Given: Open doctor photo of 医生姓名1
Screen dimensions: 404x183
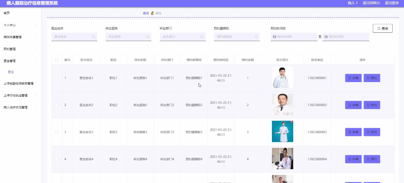Looking at the screenshot, I should click(x=282, y=77).
